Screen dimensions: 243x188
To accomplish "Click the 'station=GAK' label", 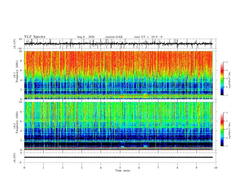I will pyautogui.click(x=114, y=37).
